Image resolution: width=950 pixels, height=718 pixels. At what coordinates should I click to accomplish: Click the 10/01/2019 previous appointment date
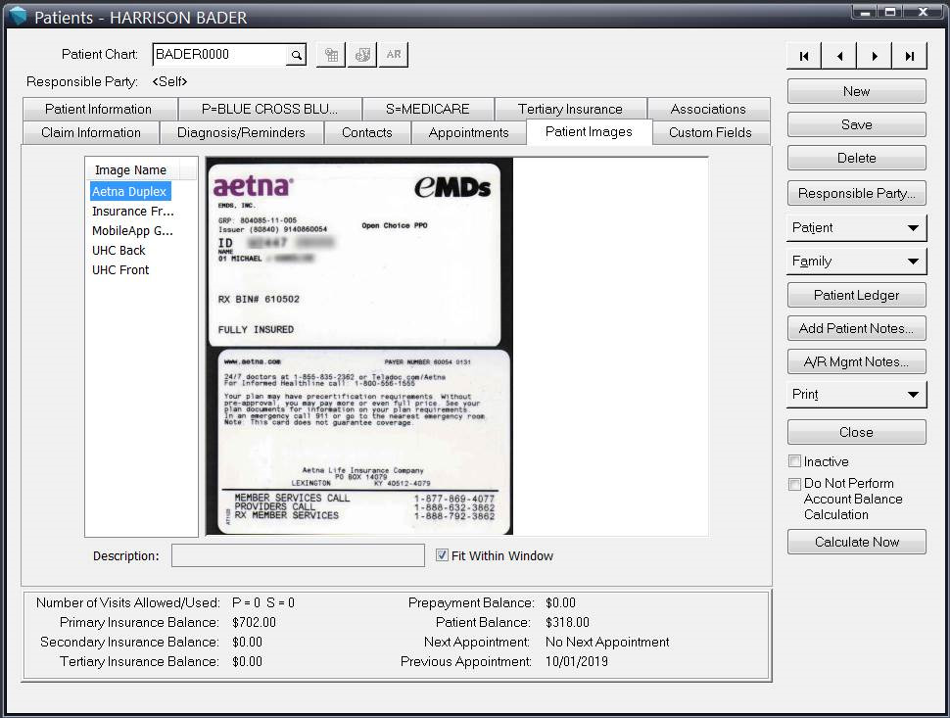pos(576,661)
